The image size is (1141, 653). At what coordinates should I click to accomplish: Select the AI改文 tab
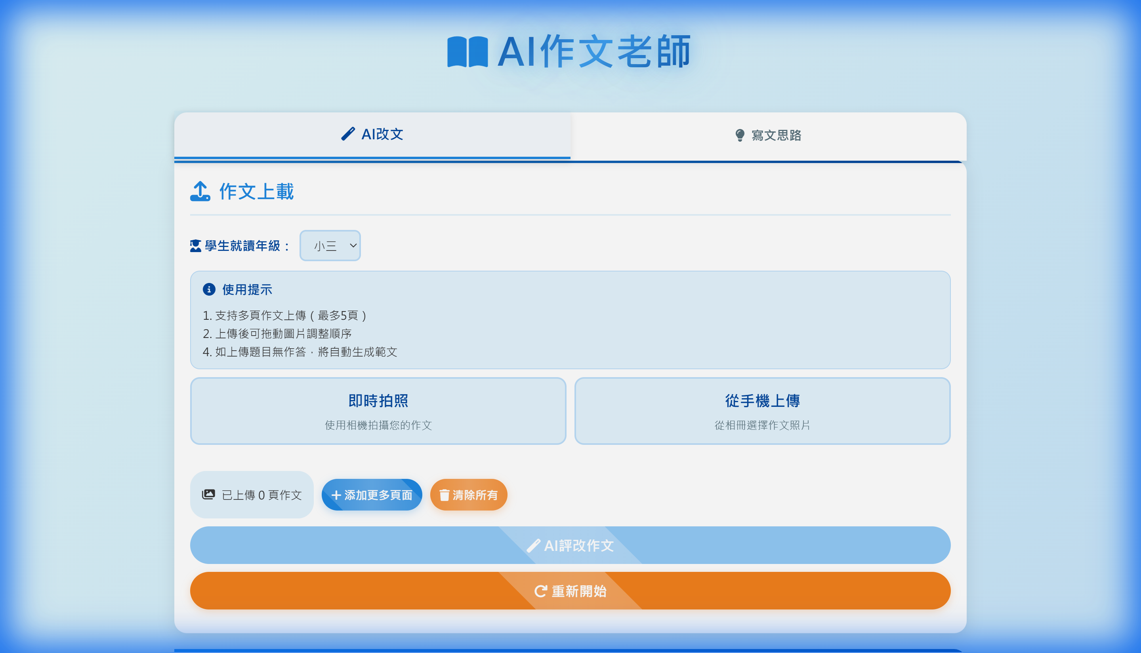[x=372, y=134]
